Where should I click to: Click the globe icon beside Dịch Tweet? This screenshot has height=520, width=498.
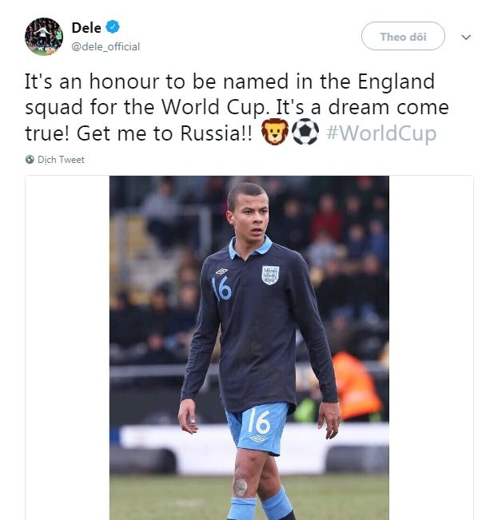pyautogui.click(x=30, y=160)
